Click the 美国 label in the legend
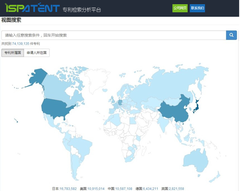 point(83,189)
